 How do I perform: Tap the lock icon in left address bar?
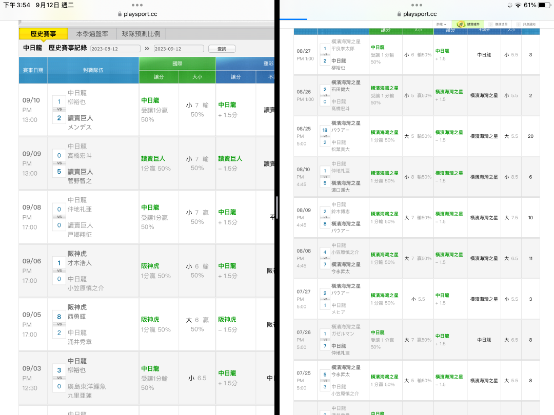point(120,14)
